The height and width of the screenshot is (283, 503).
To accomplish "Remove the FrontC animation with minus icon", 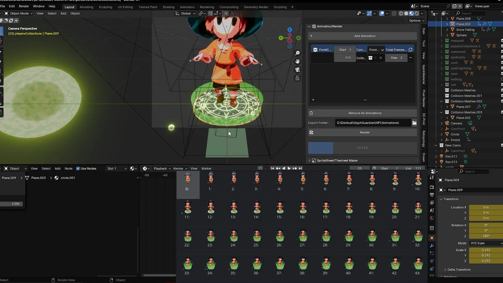I will pos(410,58).
